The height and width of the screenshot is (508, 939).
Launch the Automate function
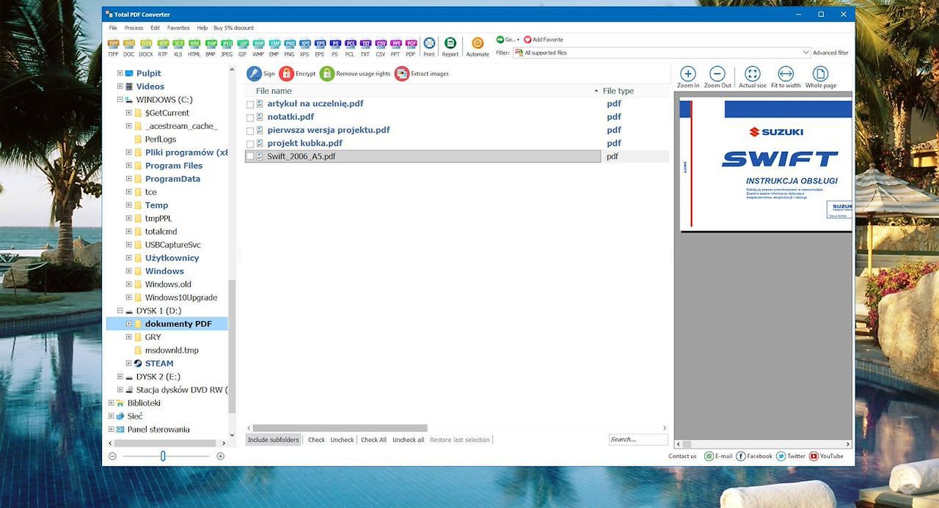[x=478, y=47]
